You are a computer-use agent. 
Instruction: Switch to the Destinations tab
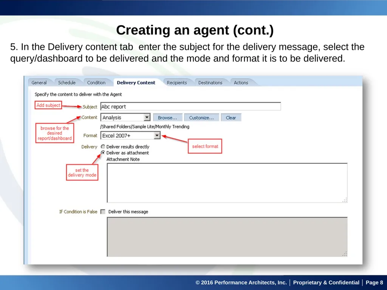[210, 83]
